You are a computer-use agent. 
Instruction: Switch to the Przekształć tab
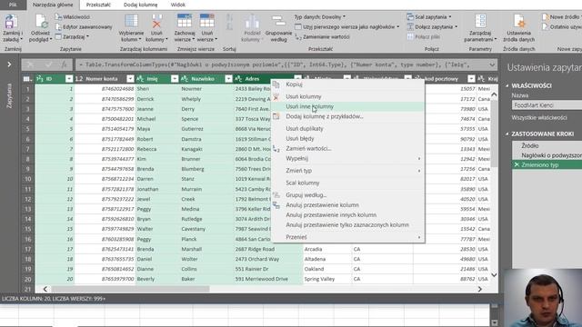(98, 5)
